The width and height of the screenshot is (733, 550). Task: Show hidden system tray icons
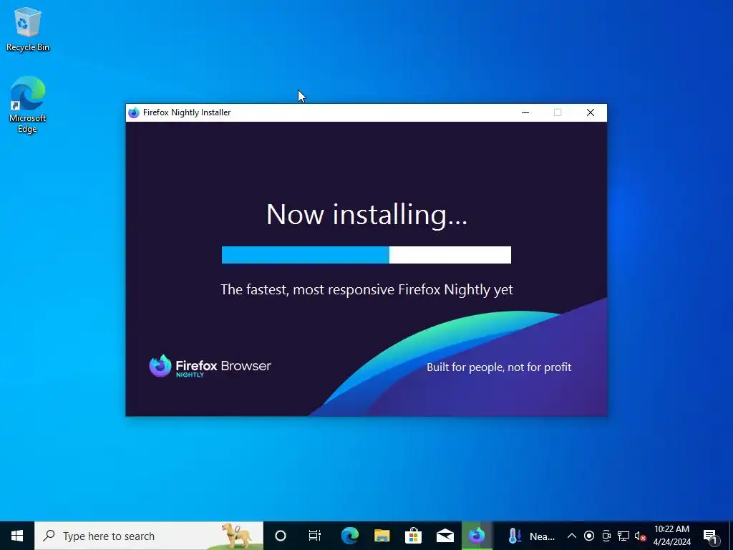click(572, 536)
